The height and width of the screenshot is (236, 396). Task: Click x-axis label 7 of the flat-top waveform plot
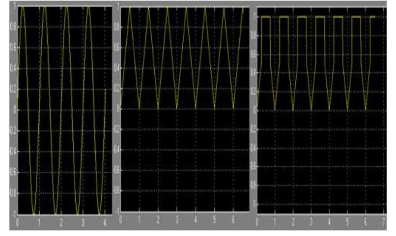click(384, 222)
